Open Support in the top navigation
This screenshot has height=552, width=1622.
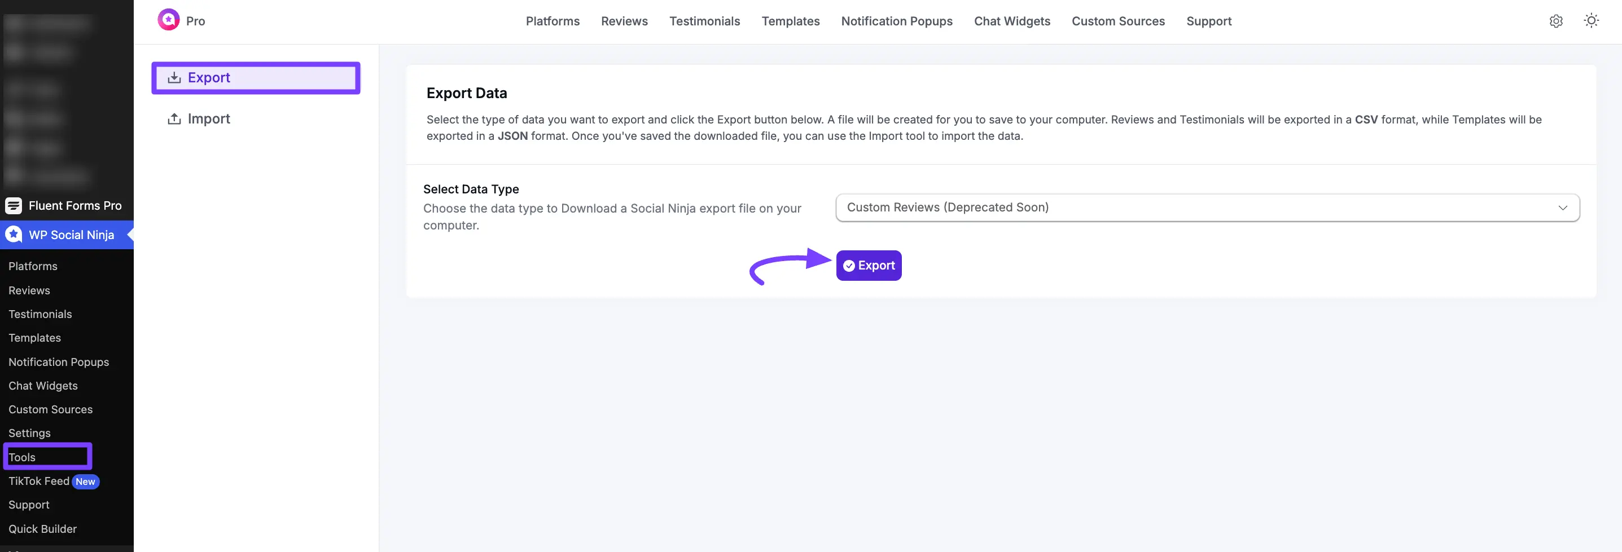tap(1208, 21)
